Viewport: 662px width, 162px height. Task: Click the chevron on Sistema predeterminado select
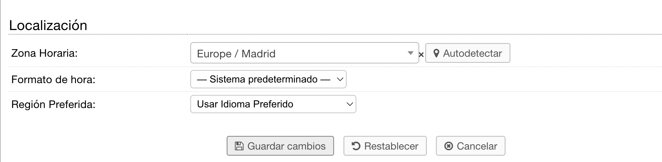coord(340,79)
